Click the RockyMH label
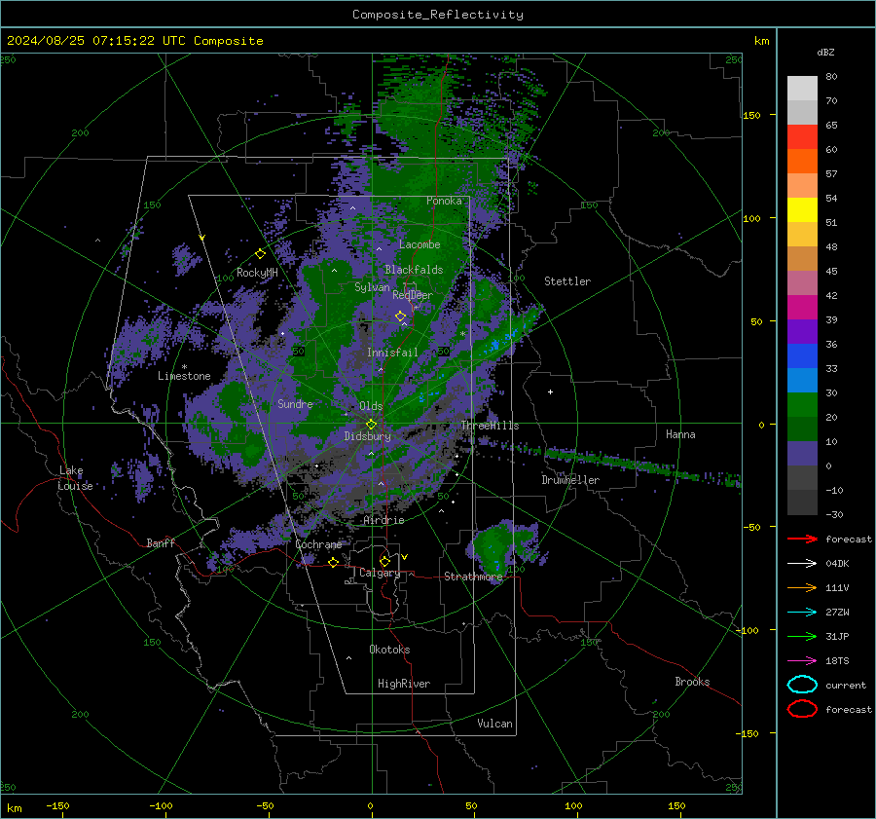This screenshot has width=876, height=819. pos(257,273)
